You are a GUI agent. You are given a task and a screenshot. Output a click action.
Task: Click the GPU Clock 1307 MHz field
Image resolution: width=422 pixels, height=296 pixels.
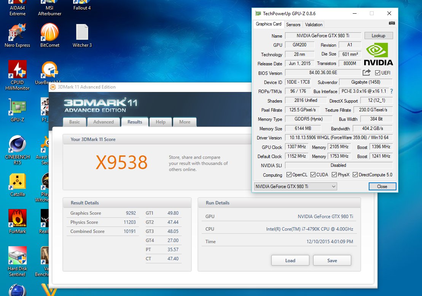[x=296, y=147]
